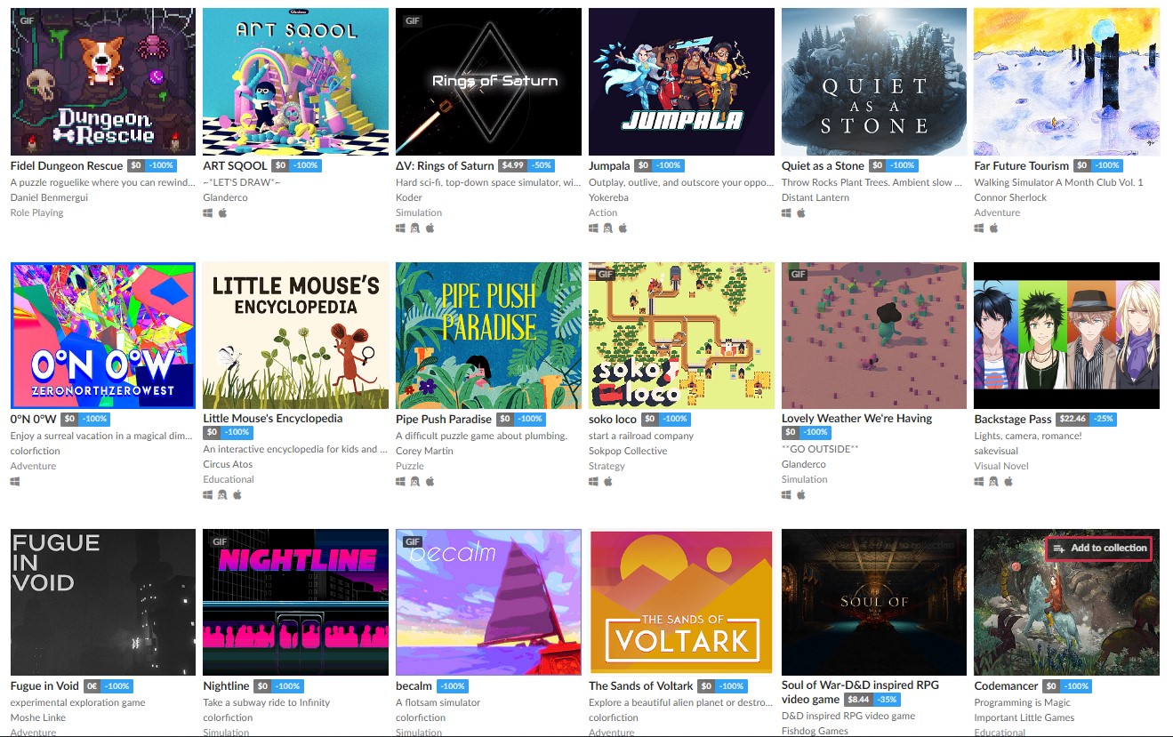The image size is (1173, 737).
Task: Open the Little Mouse's Encyclopedia title link
Action: (x=273, y=418)
